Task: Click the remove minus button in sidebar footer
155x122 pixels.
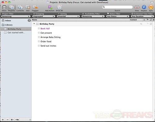Action: [x=7, y=120]
